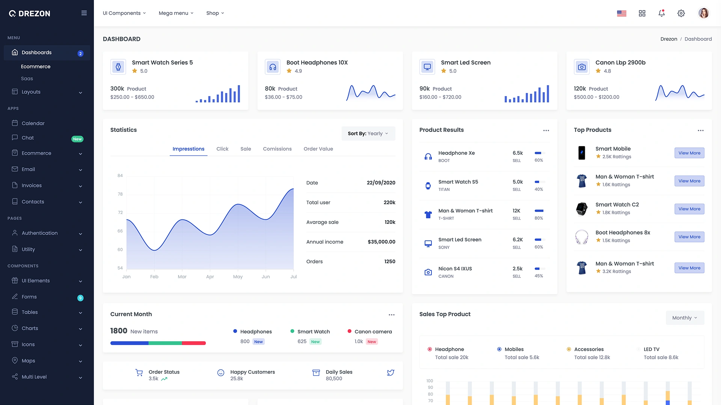Click the grid apps icon in header
The height and width of the screenshot is (405, 721).
pyautogui.click(x=642, y=13)
